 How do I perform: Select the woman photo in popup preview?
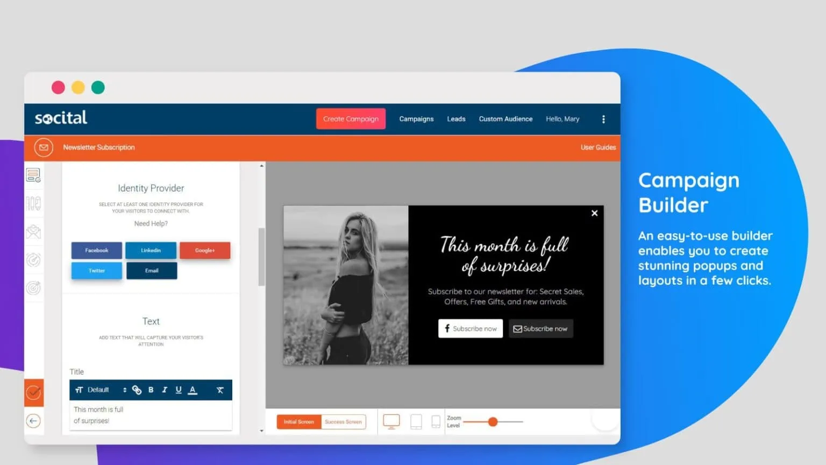tap(346, 285)
